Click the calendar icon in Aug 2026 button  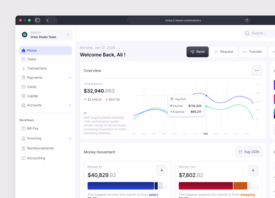pos(240,152)
